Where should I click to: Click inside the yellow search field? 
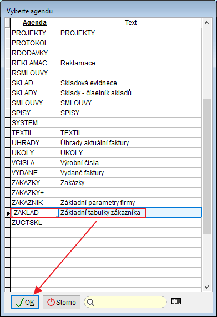click(125, 302)
